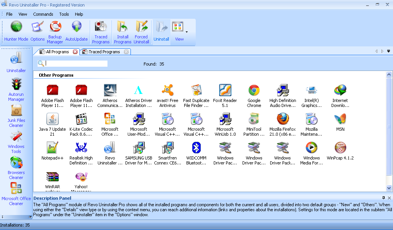Open Traced Programs toolbar button
This screenshot has height=230, width=393.
(101, 33)
